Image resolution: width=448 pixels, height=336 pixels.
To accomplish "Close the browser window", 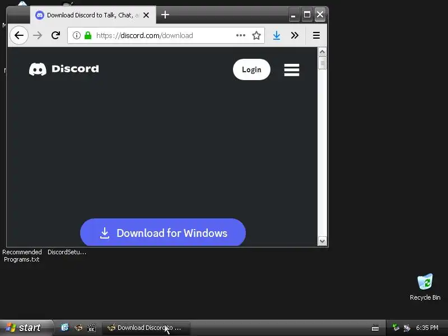I will coord(320,15).
